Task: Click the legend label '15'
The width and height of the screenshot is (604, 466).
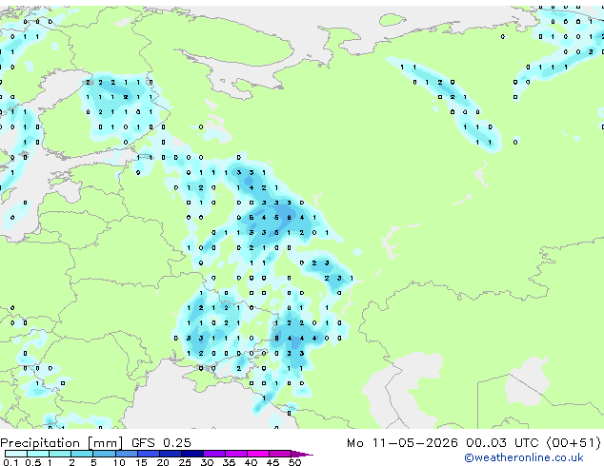Action: [x=141, y=462]
